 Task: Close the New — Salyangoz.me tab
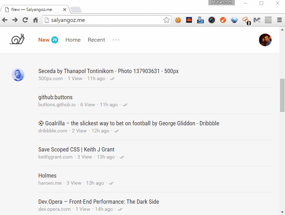click(65, 10)
